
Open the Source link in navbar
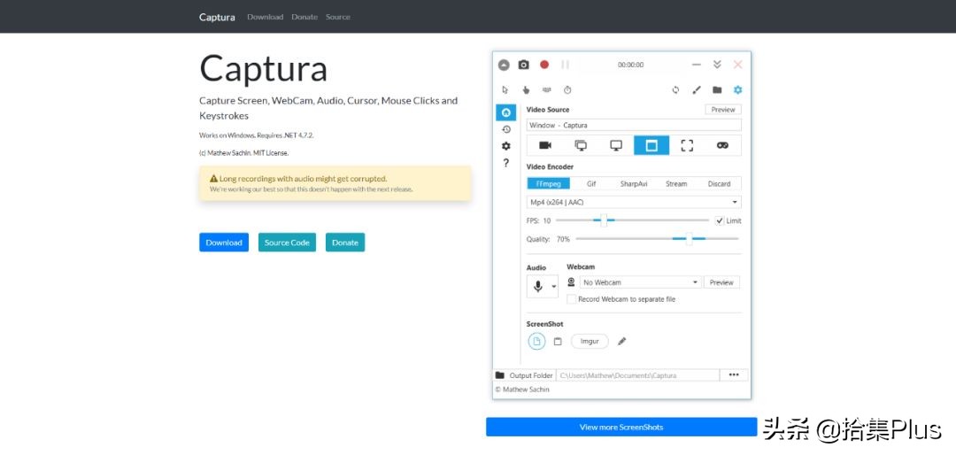pos(338,17)
